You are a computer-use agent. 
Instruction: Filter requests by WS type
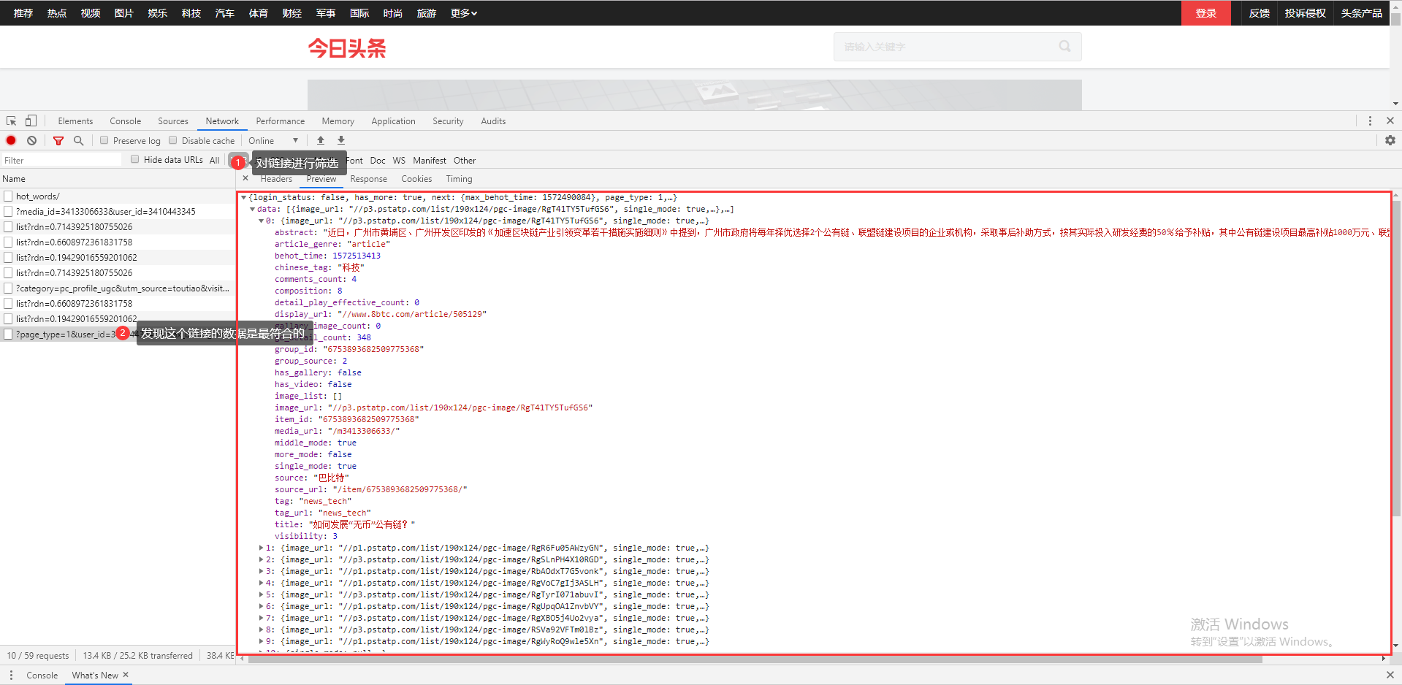tap(399, 160)
